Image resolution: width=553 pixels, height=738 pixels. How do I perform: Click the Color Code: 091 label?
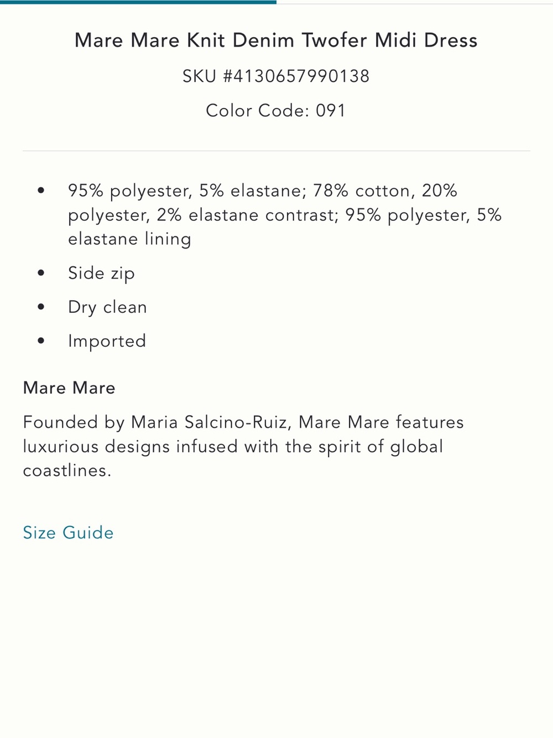[276, 110]
